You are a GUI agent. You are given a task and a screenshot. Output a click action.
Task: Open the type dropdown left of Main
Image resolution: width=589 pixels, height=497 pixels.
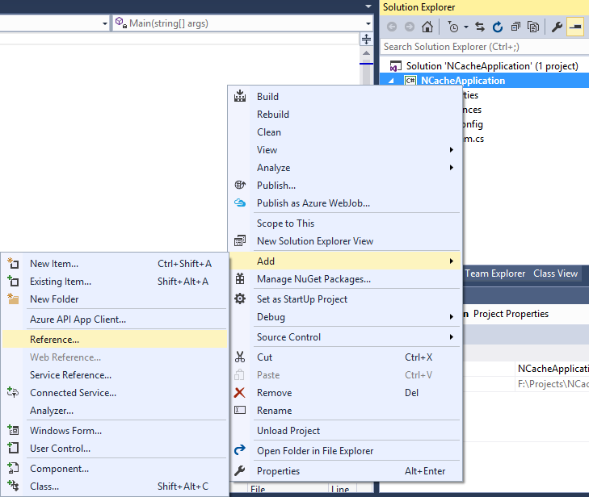pyautogui.click(x=105, y=23)
